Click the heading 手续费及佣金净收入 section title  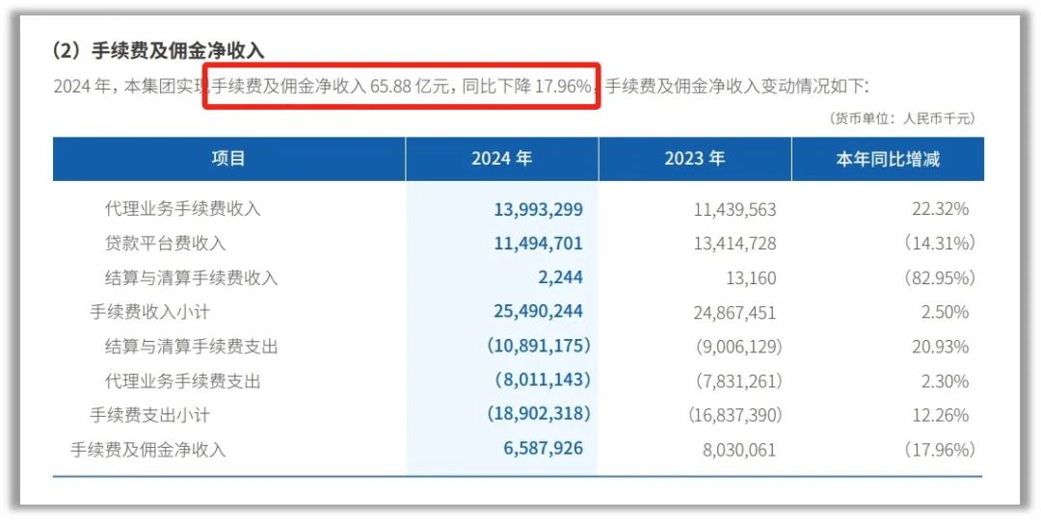click(158, 50)
